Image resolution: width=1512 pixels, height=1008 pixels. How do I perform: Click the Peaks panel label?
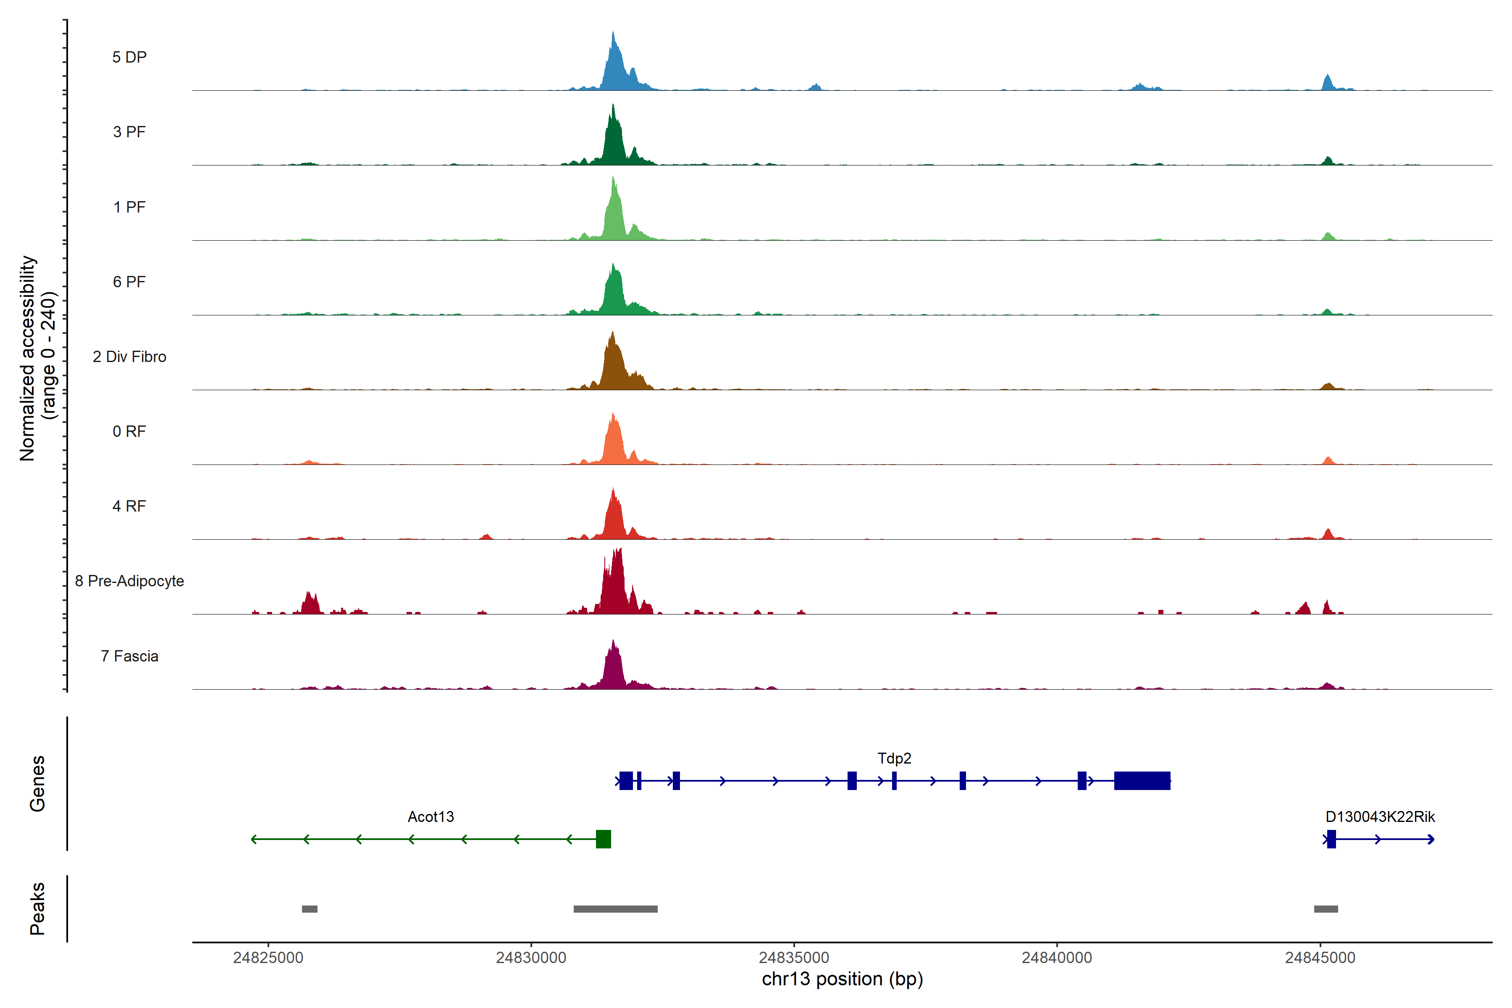coord(37,908)
